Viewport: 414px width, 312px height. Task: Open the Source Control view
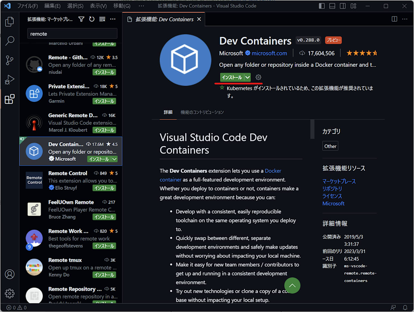coord(9,60)
